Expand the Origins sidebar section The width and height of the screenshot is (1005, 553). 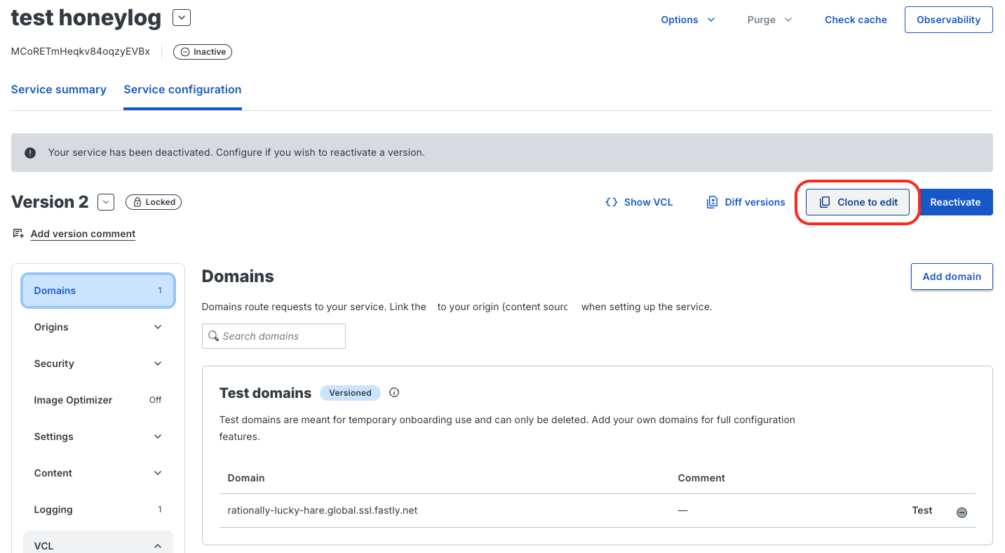[x=98, y=327]
